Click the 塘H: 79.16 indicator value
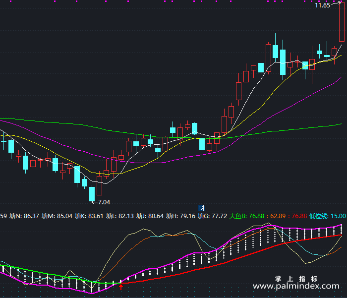This screenshot has width=347, height=298. [181, 216]
